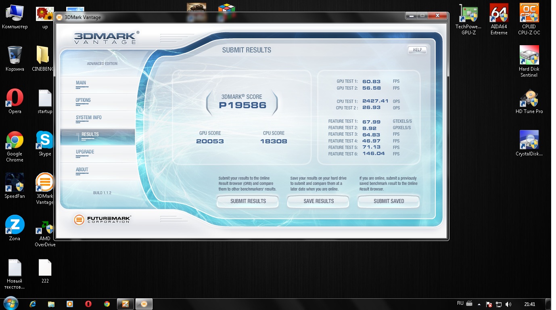Open the Options section

(83, 101)
